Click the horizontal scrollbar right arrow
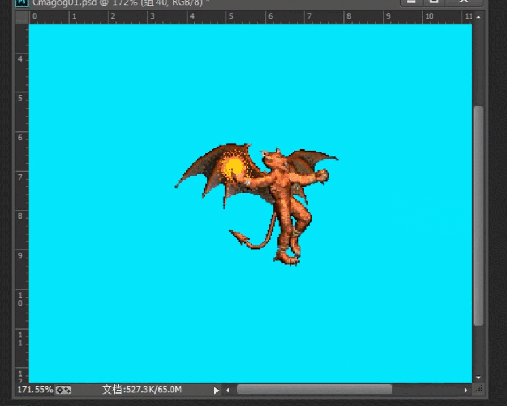This screenshot has height=406, width=507. (466, 390)
